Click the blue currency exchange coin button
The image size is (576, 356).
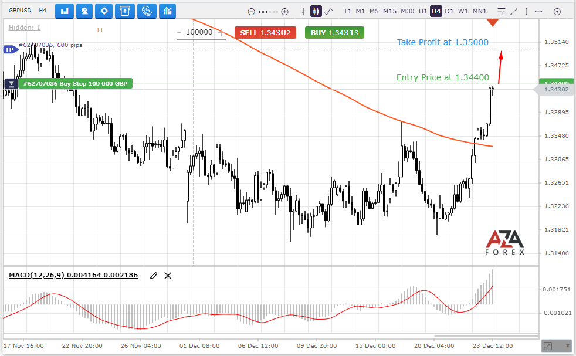click(x=147, y=11)
